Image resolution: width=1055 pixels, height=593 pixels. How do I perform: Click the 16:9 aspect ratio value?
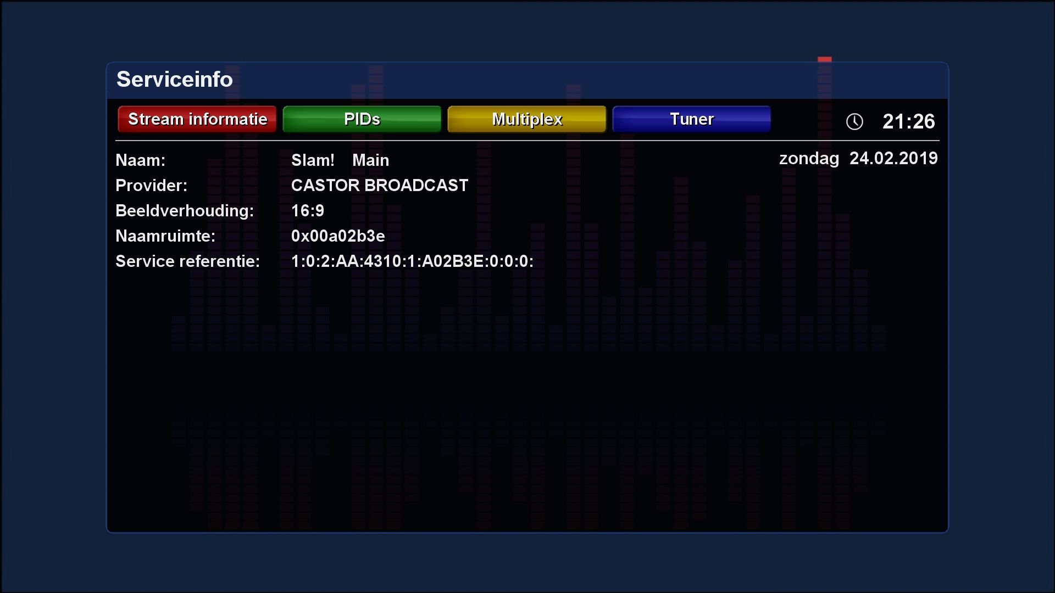point(308,210)
